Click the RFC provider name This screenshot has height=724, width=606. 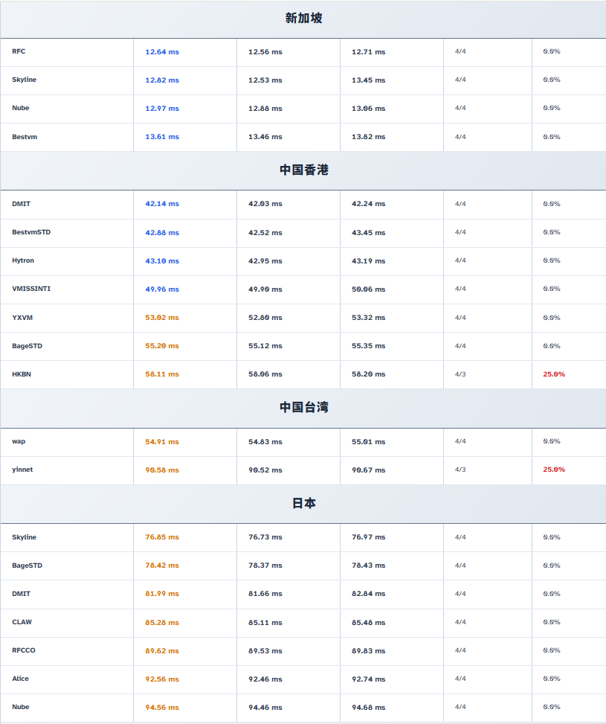19,51
